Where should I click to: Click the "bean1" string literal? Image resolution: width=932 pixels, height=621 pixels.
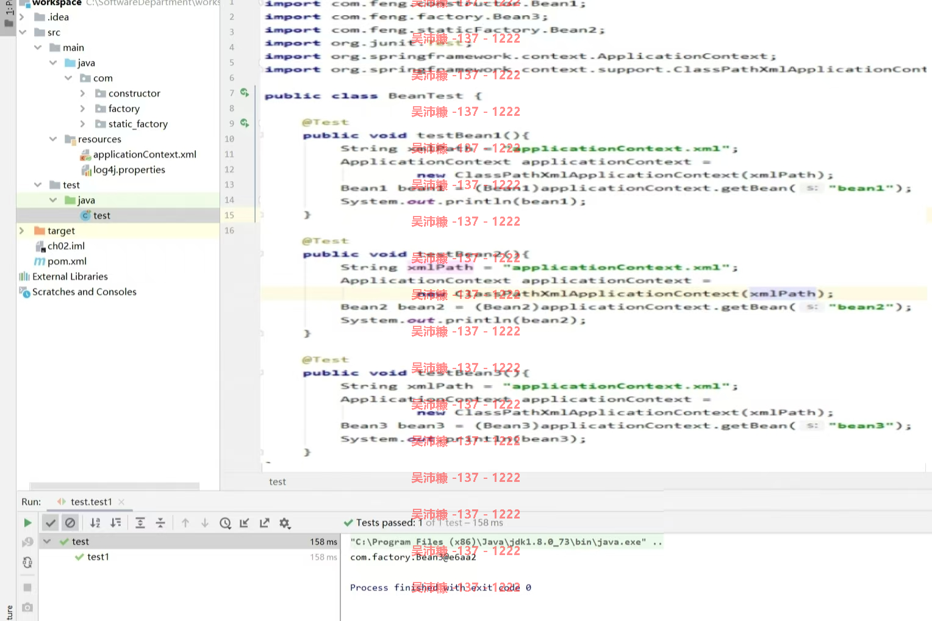point(861,188)
